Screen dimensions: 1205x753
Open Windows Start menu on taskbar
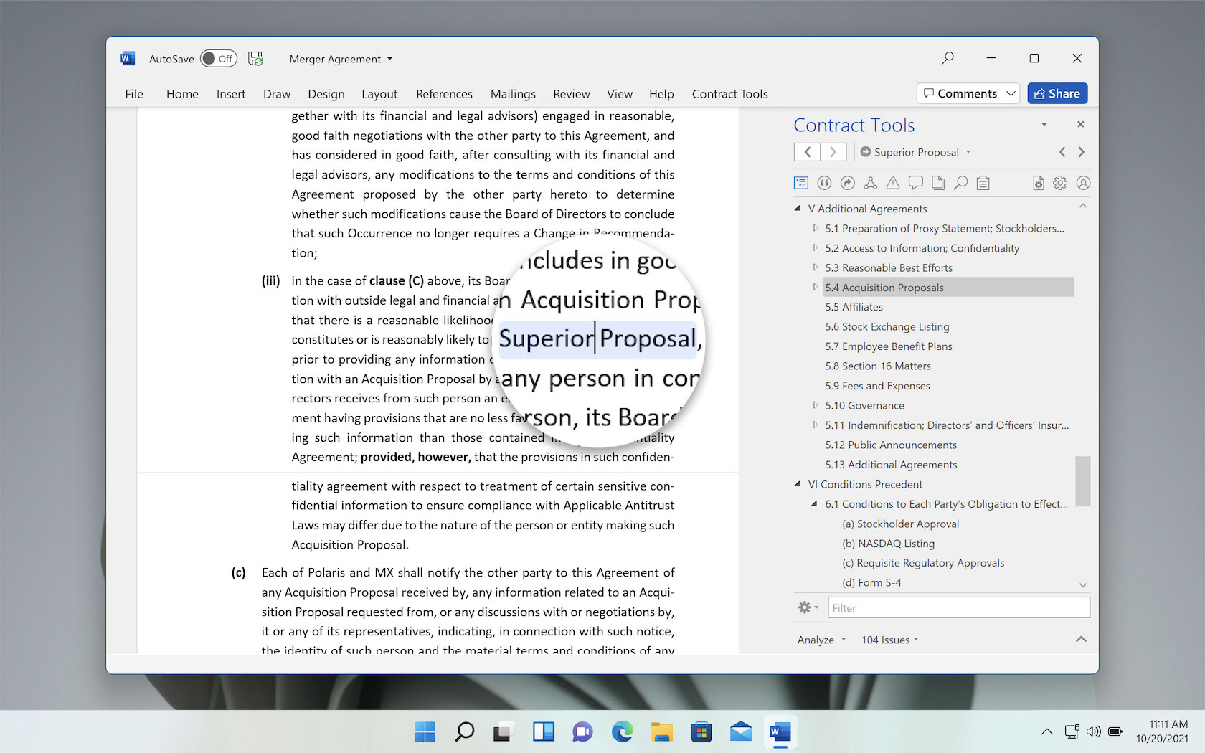[x=425, y=731]
